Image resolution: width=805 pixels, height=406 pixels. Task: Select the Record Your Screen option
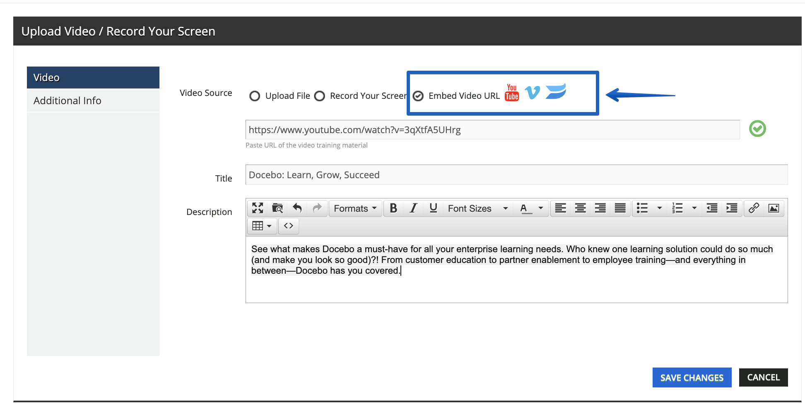320,96
